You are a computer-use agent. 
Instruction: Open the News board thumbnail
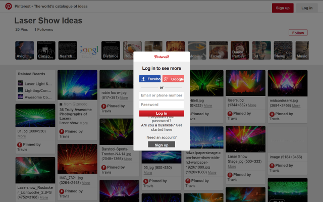coord(283,50)
